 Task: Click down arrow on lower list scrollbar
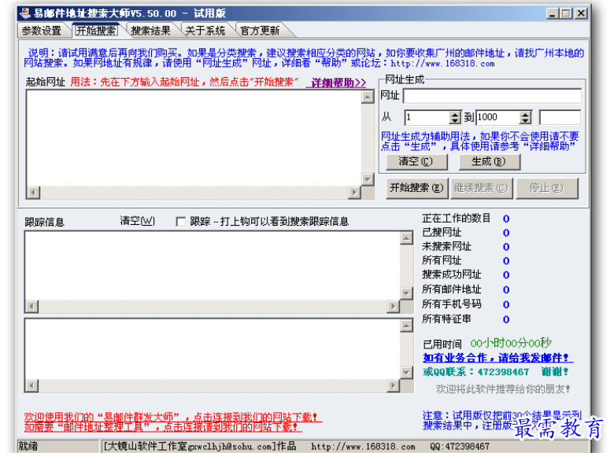pyautogui.click(x=407, y=373)
